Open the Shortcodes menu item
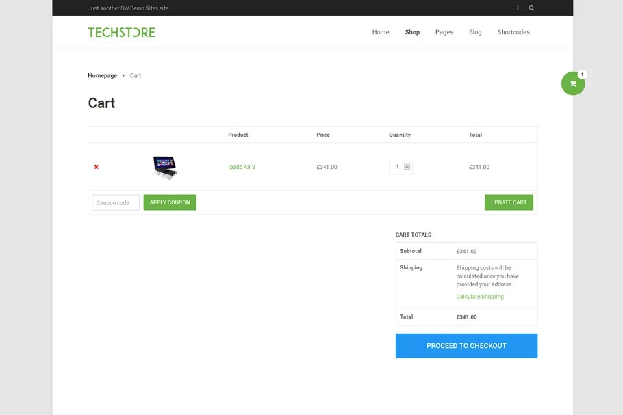Image resolution: width=623 pixels, height=415 pixels. pyautogui.click(x=513, y=32)
